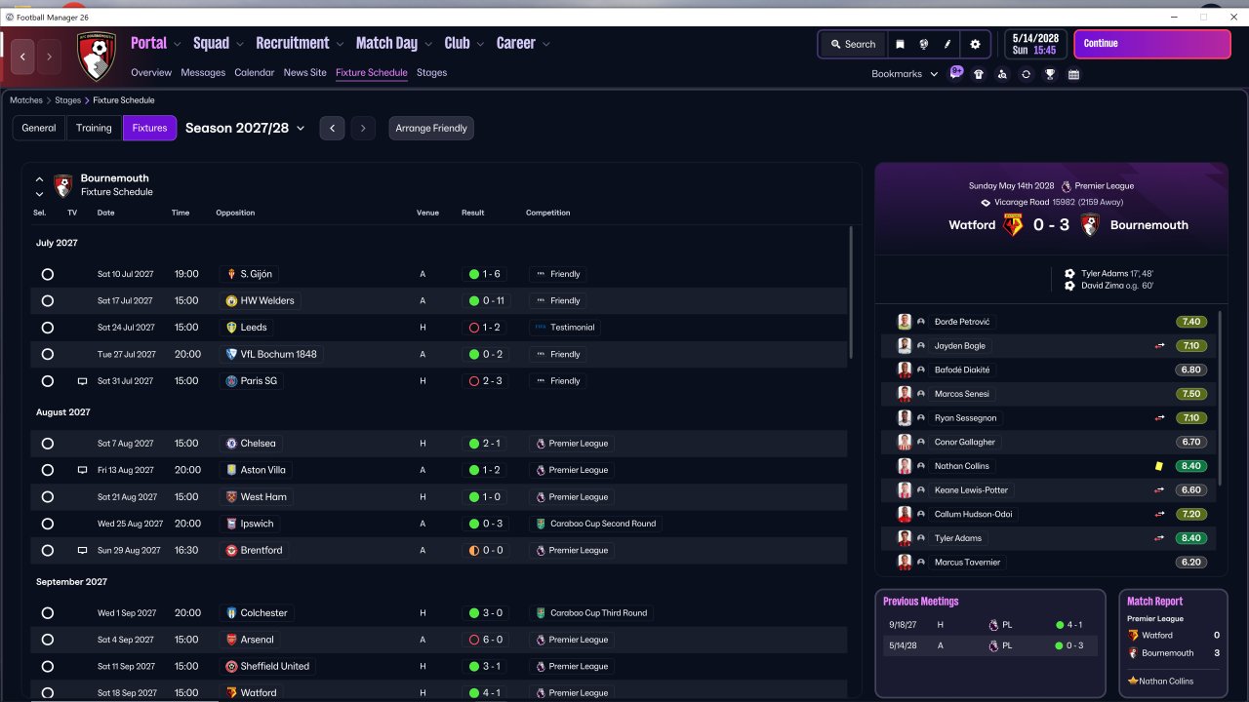Click the TV icon on Aston Villa row
The width and height of the screenshot is (1249, 702).
(x=82, y=470)
